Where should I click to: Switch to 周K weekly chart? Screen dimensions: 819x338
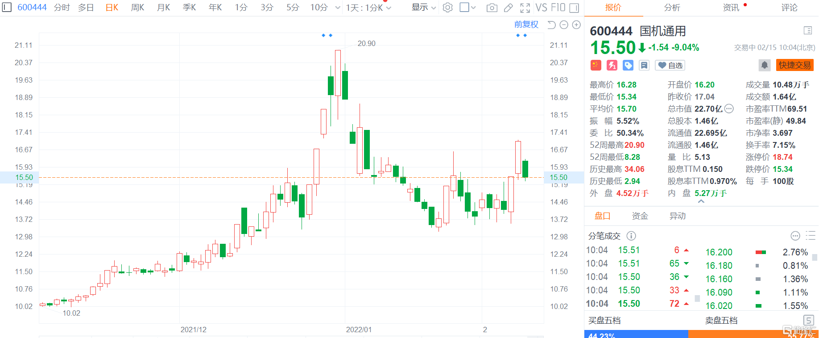(137, 8)
